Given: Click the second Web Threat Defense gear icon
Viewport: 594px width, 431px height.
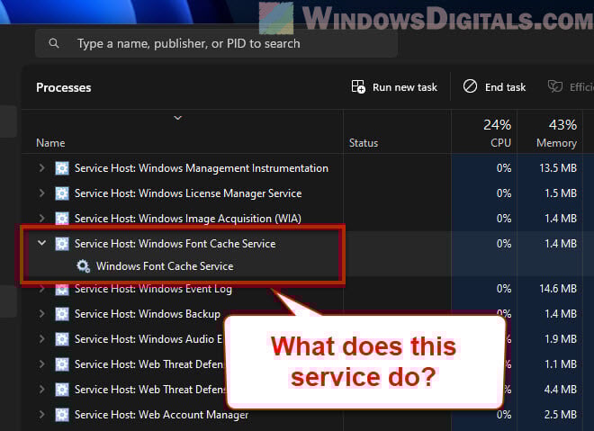Looking at the screenshot, I should [x=62, y=389].
